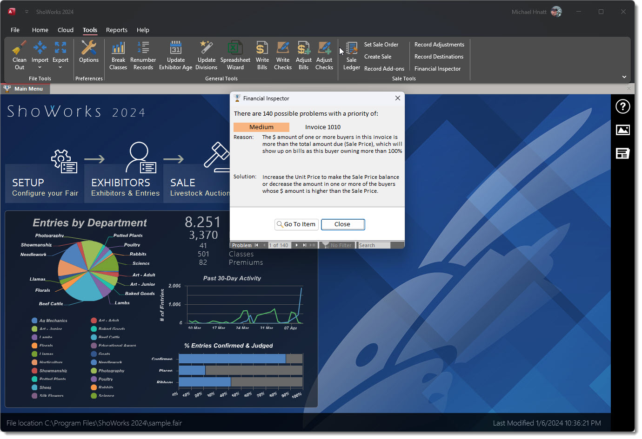
Task: Close the Financial Inspector dialog with X
Action: coord(397,98)
